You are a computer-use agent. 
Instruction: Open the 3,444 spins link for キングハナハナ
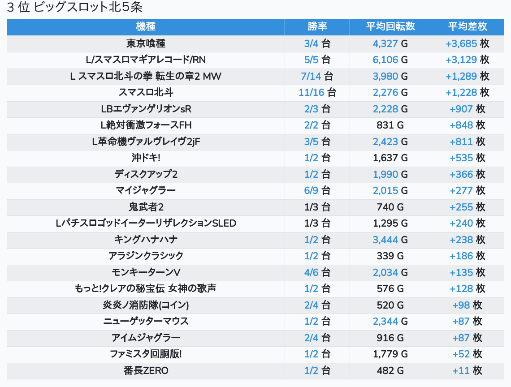(385, 240)
